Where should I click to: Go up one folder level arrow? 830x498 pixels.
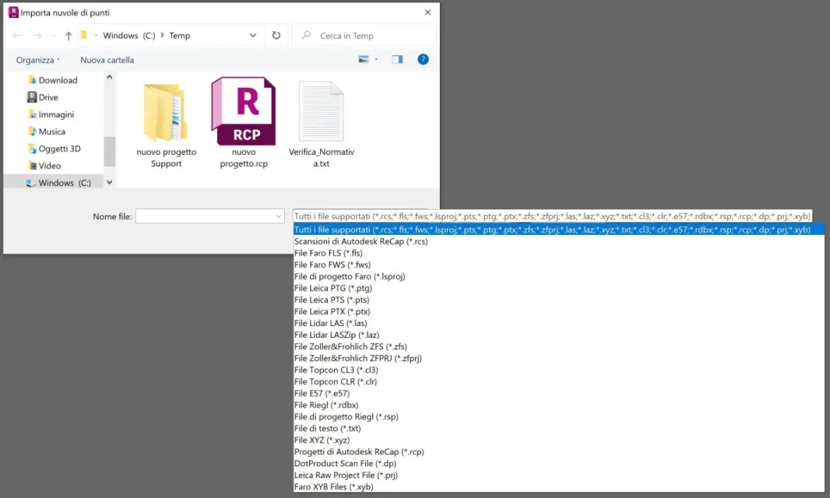(69, 36)
